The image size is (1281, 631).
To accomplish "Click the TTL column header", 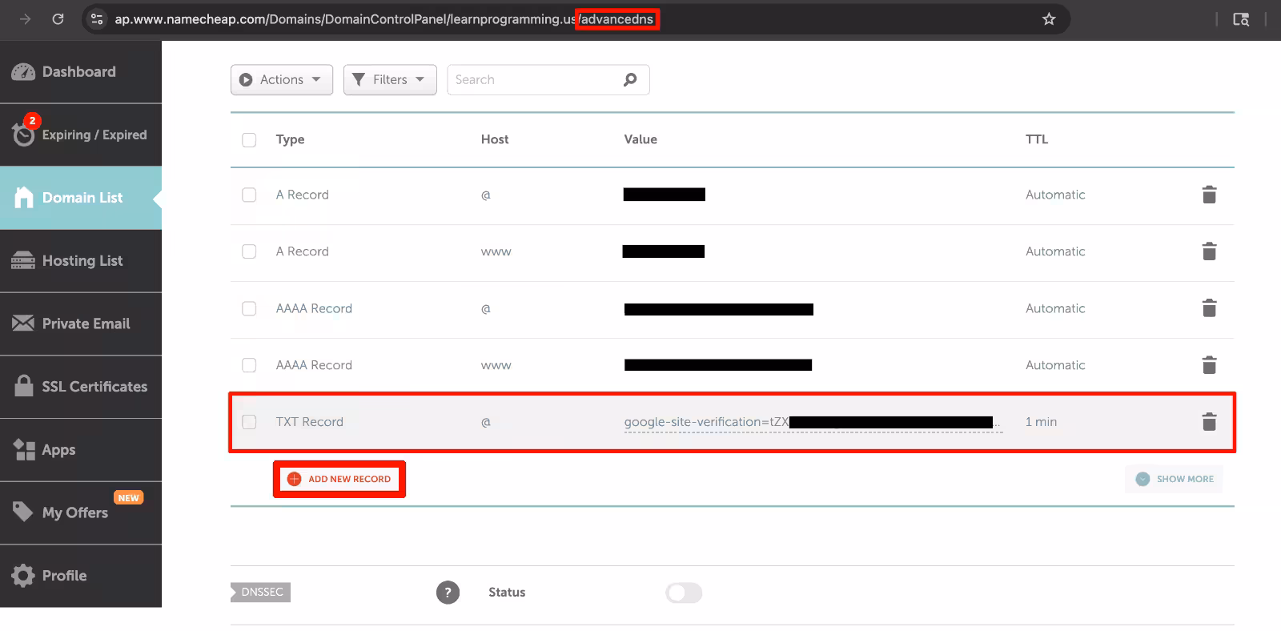I will (x=1037, y=139).
